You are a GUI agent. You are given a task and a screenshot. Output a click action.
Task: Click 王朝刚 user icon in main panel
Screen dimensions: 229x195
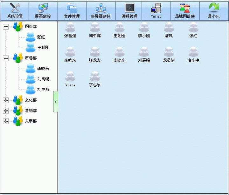point(120,30)
